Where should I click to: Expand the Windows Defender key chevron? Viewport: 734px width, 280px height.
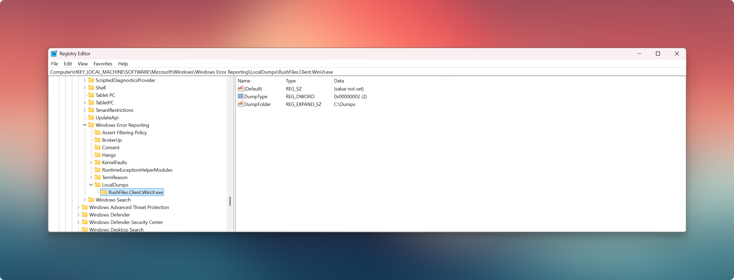pos(78,215)
